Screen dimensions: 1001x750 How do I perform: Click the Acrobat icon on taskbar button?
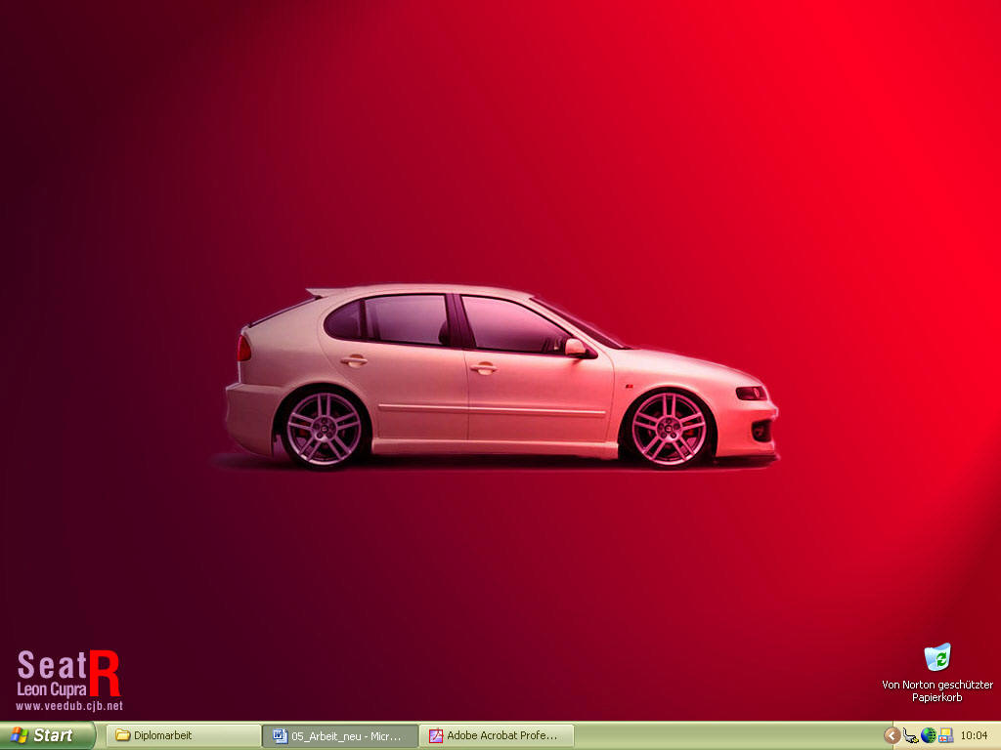point(436,736)
